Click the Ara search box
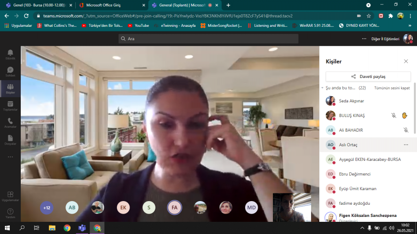 (x=208, y=39)
